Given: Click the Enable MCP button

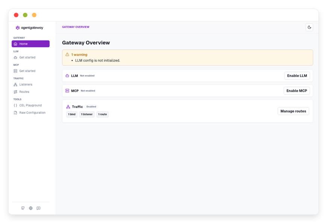Looking at the screenshot, I should coord(297,91).
